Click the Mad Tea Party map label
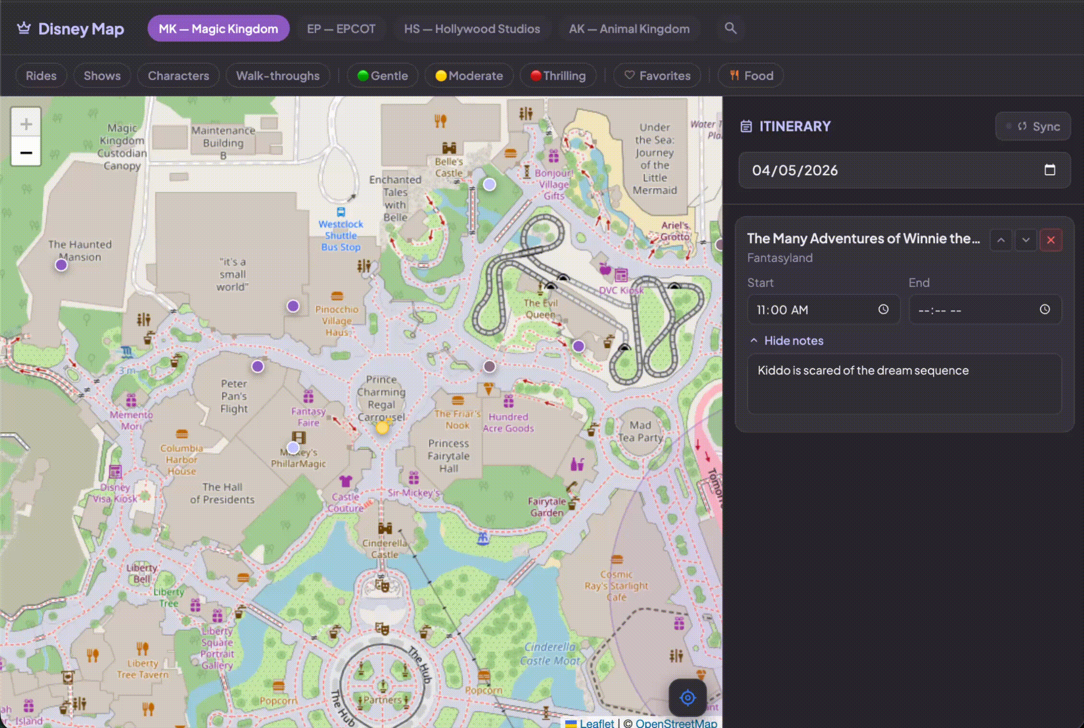The height and width of the screenshot is (728, 1084). pyautogui.click(x=640, y=432)
